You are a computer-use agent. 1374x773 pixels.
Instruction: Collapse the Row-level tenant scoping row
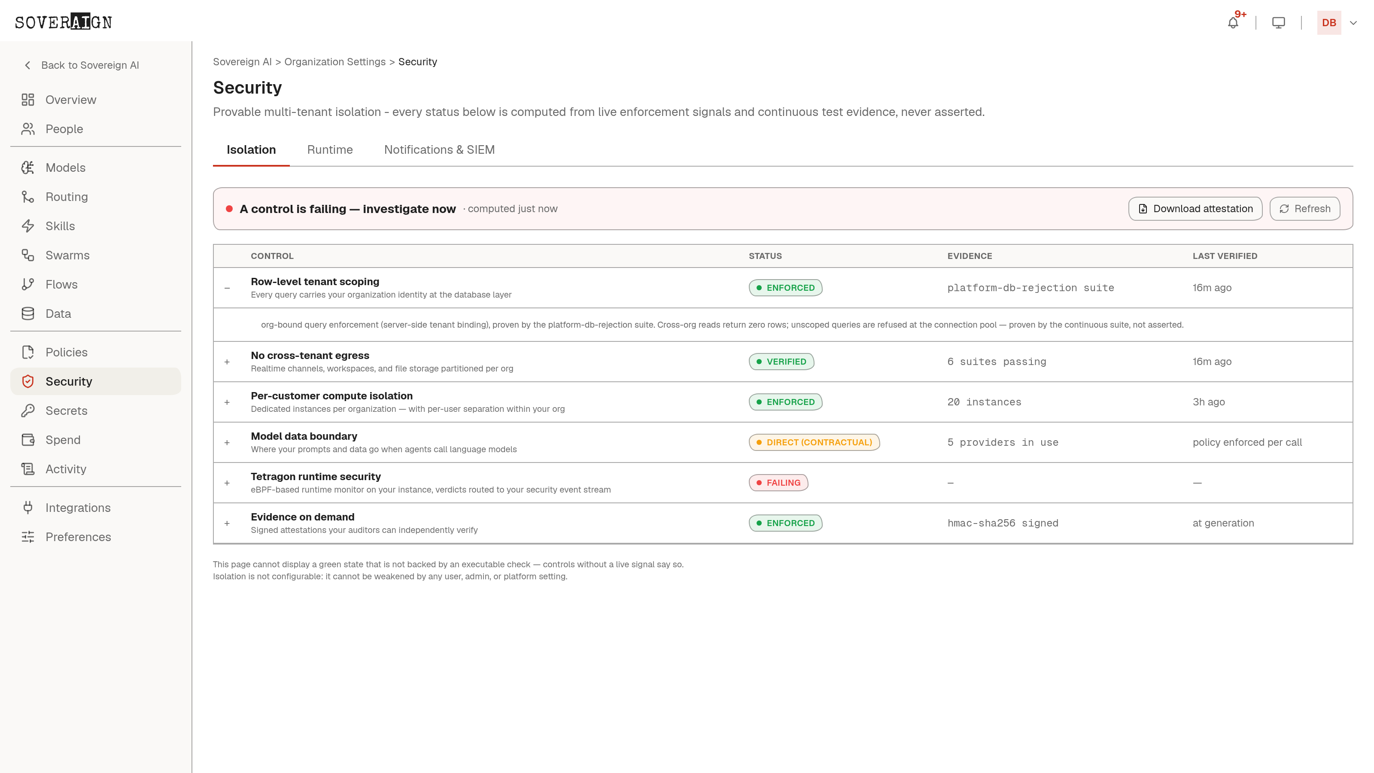tap(227, 288)
